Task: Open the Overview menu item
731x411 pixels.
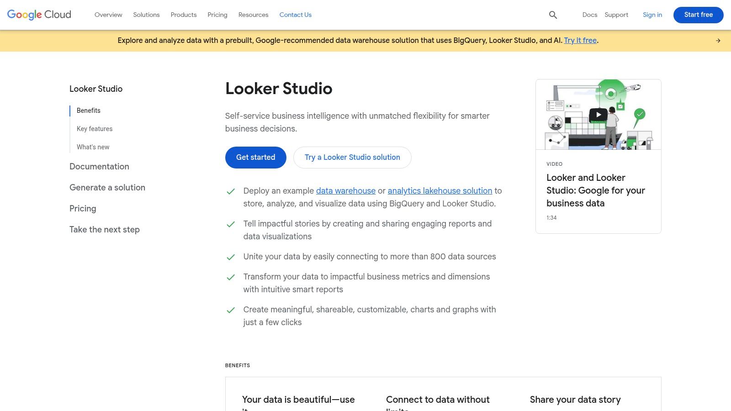Action: [108, 15]
